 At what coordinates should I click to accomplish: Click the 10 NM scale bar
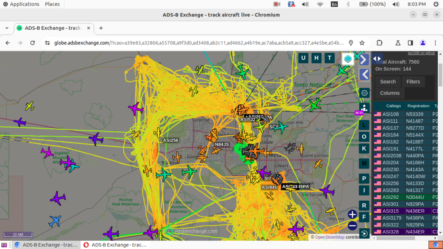18,234
